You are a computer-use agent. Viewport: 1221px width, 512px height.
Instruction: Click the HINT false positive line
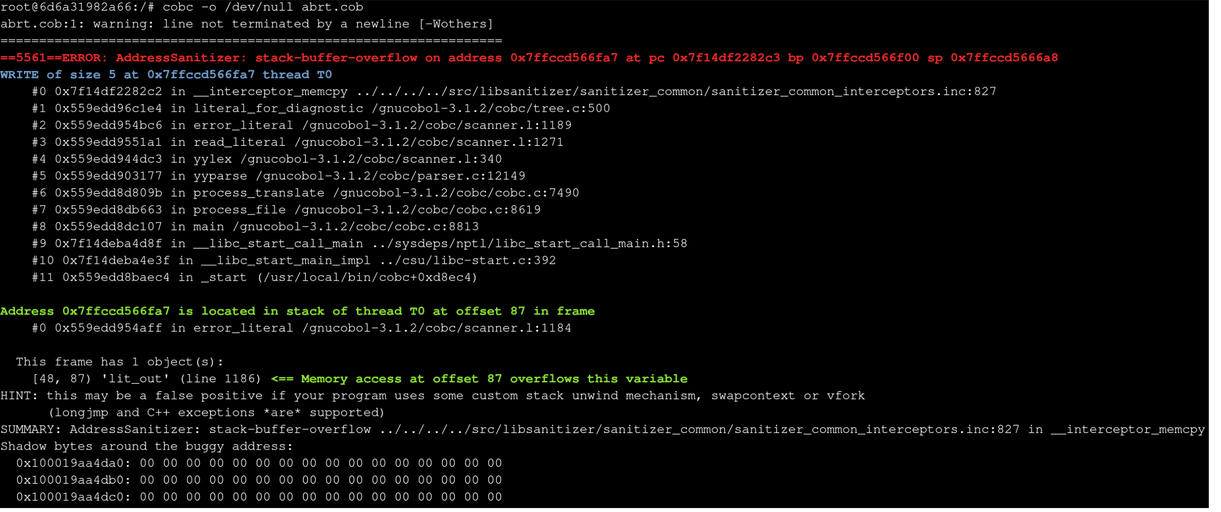(x=433, y=397)
